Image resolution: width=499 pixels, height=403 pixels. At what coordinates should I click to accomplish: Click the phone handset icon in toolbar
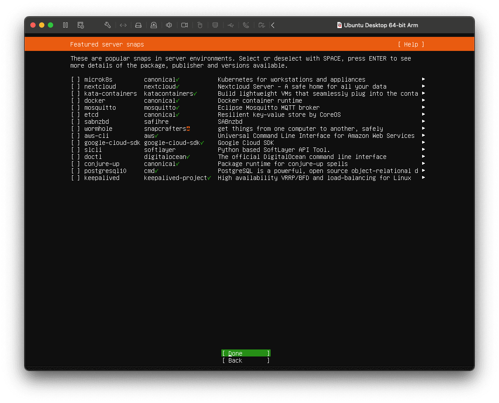246,25
